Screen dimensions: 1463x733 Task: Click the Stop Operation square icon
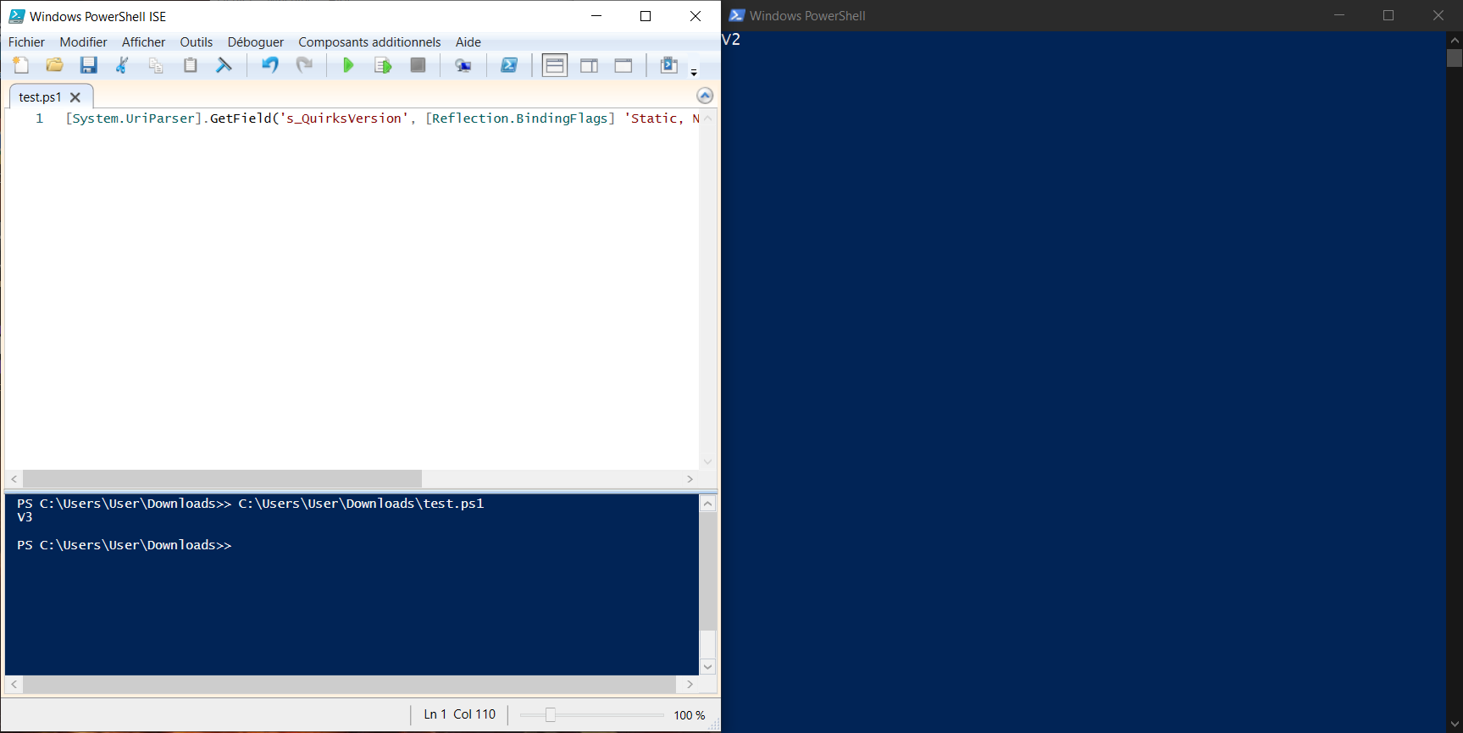coord(418,65)
